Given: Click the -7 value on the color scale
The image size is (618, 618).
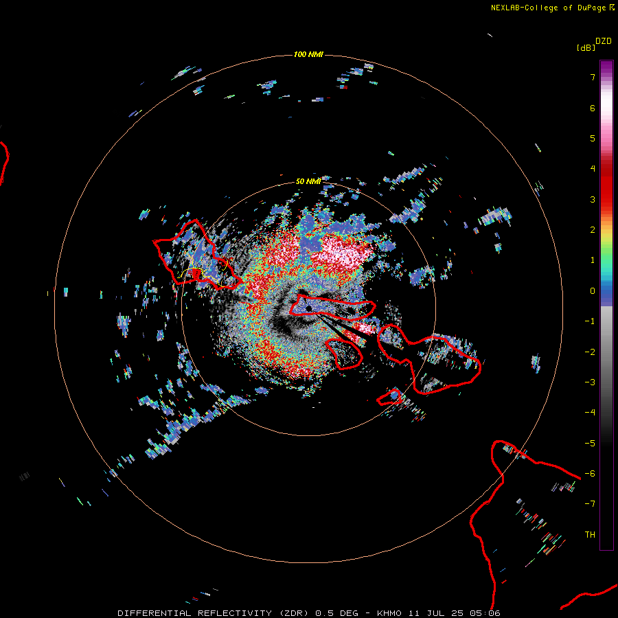Looking at the screenshot, I should [590, 504].
